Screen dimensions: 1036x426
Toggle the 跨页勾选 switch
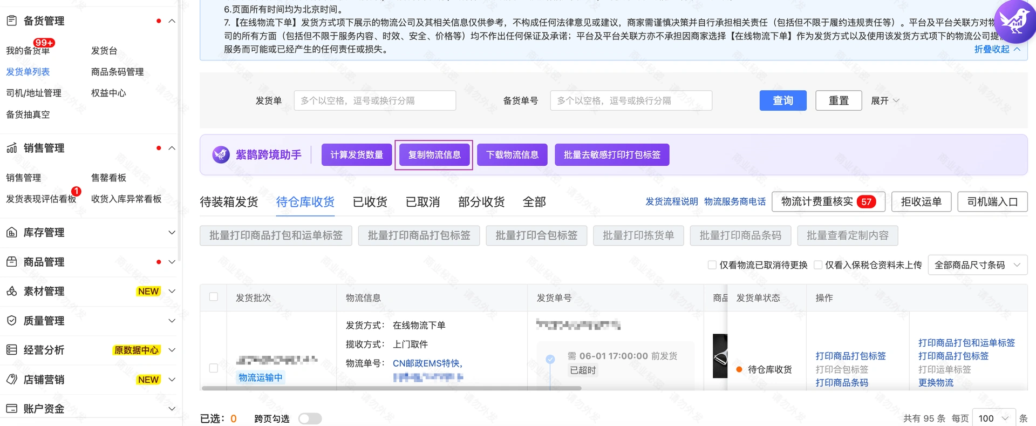pyautogui.click(x=310, y=418)
